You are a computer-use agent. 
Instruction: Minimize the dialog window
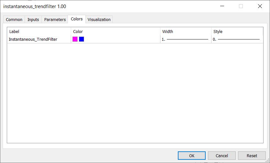point(222,6)
